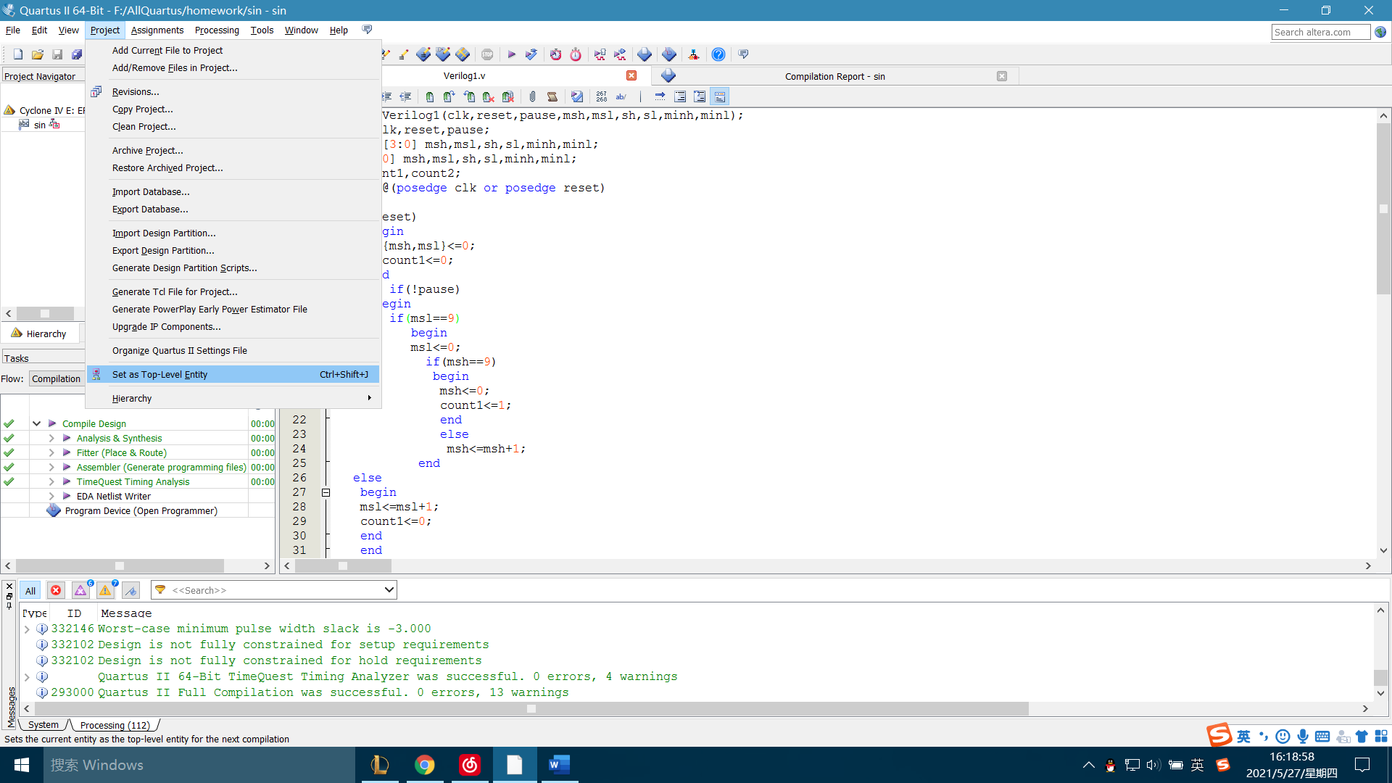Toggle the All messages filter
Screen dimensions: 1392x783
[x=30, y=591]
